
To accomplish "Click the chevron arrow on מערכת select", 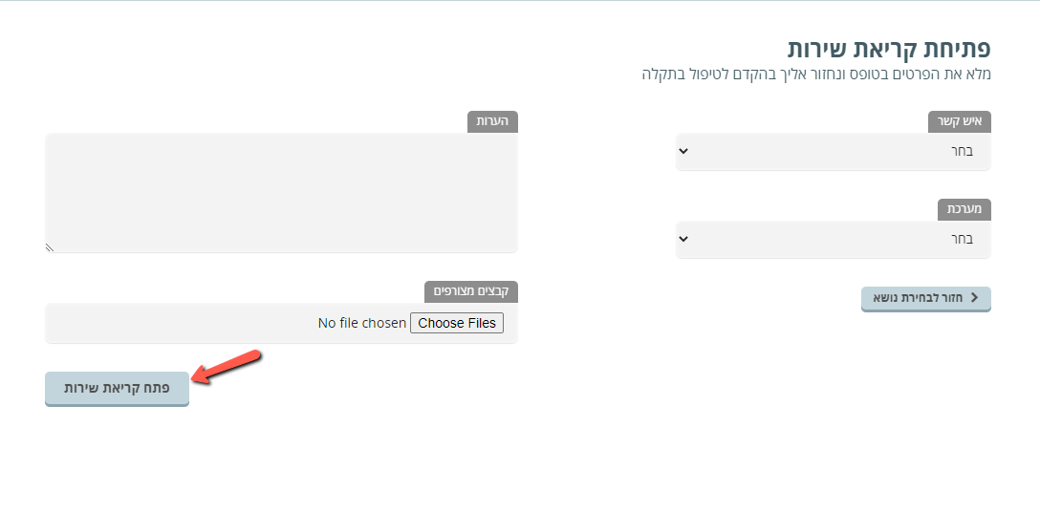I will [684, 239].
